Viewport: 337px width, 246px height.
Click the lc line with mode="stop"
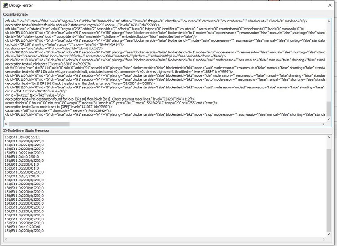coord(165,114)
